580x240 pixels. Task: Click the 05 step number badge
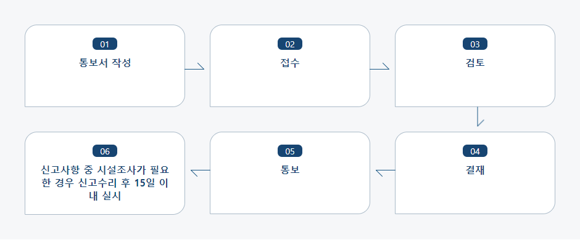tap(290, 151)
